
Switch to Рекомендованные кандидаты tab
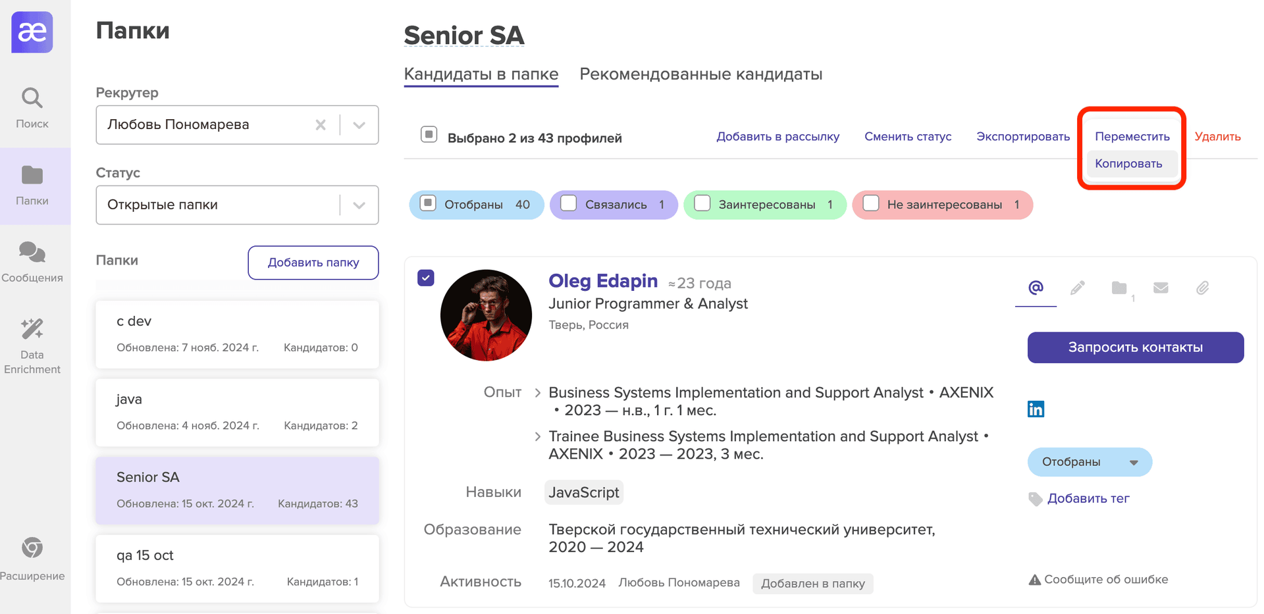click(x=700, y=74)
